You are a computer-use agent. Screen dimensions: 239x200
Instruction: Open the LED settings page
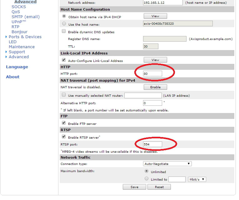(x=12, y=42)
